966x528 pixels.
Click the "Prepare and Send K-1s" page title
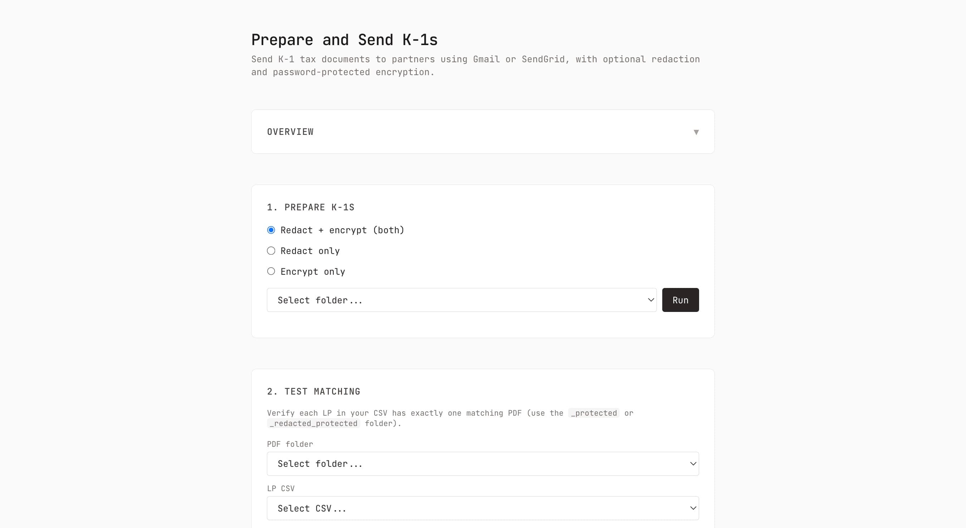coord(344,40)
